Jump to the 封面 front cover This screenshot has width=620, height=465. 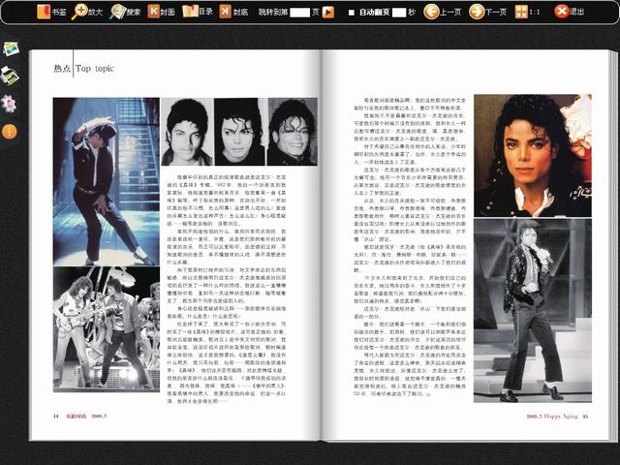click(162, 12)
